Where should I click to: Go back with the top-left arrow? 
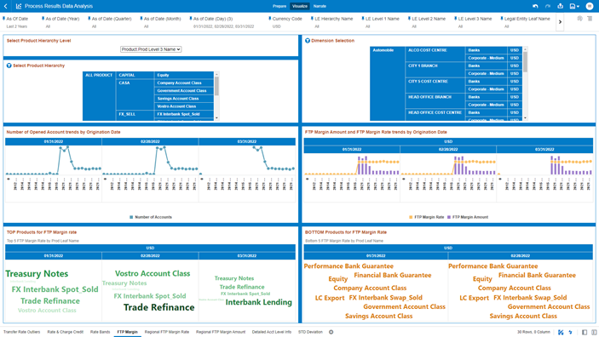[x=6, y=6]
